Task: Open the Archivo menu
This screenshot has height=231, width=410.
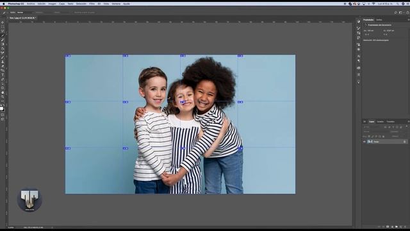Action: [x=31, y=4]
